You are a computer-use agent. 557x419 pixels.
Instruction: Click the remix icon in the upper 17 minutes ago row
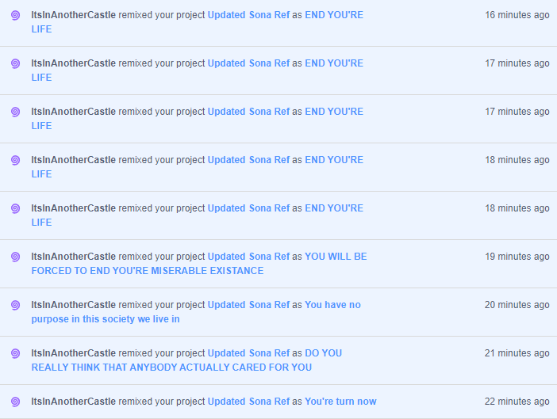click(15, 63)
